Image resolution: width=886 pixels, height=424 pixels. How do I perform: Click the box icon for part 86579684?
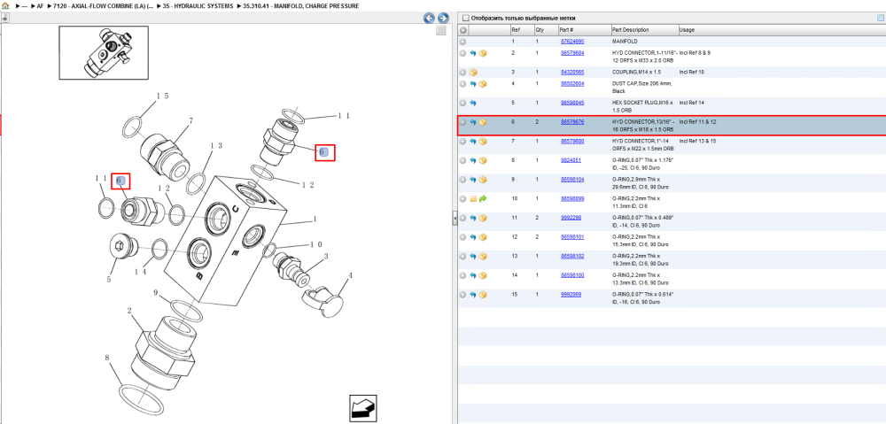pos(483,53)
